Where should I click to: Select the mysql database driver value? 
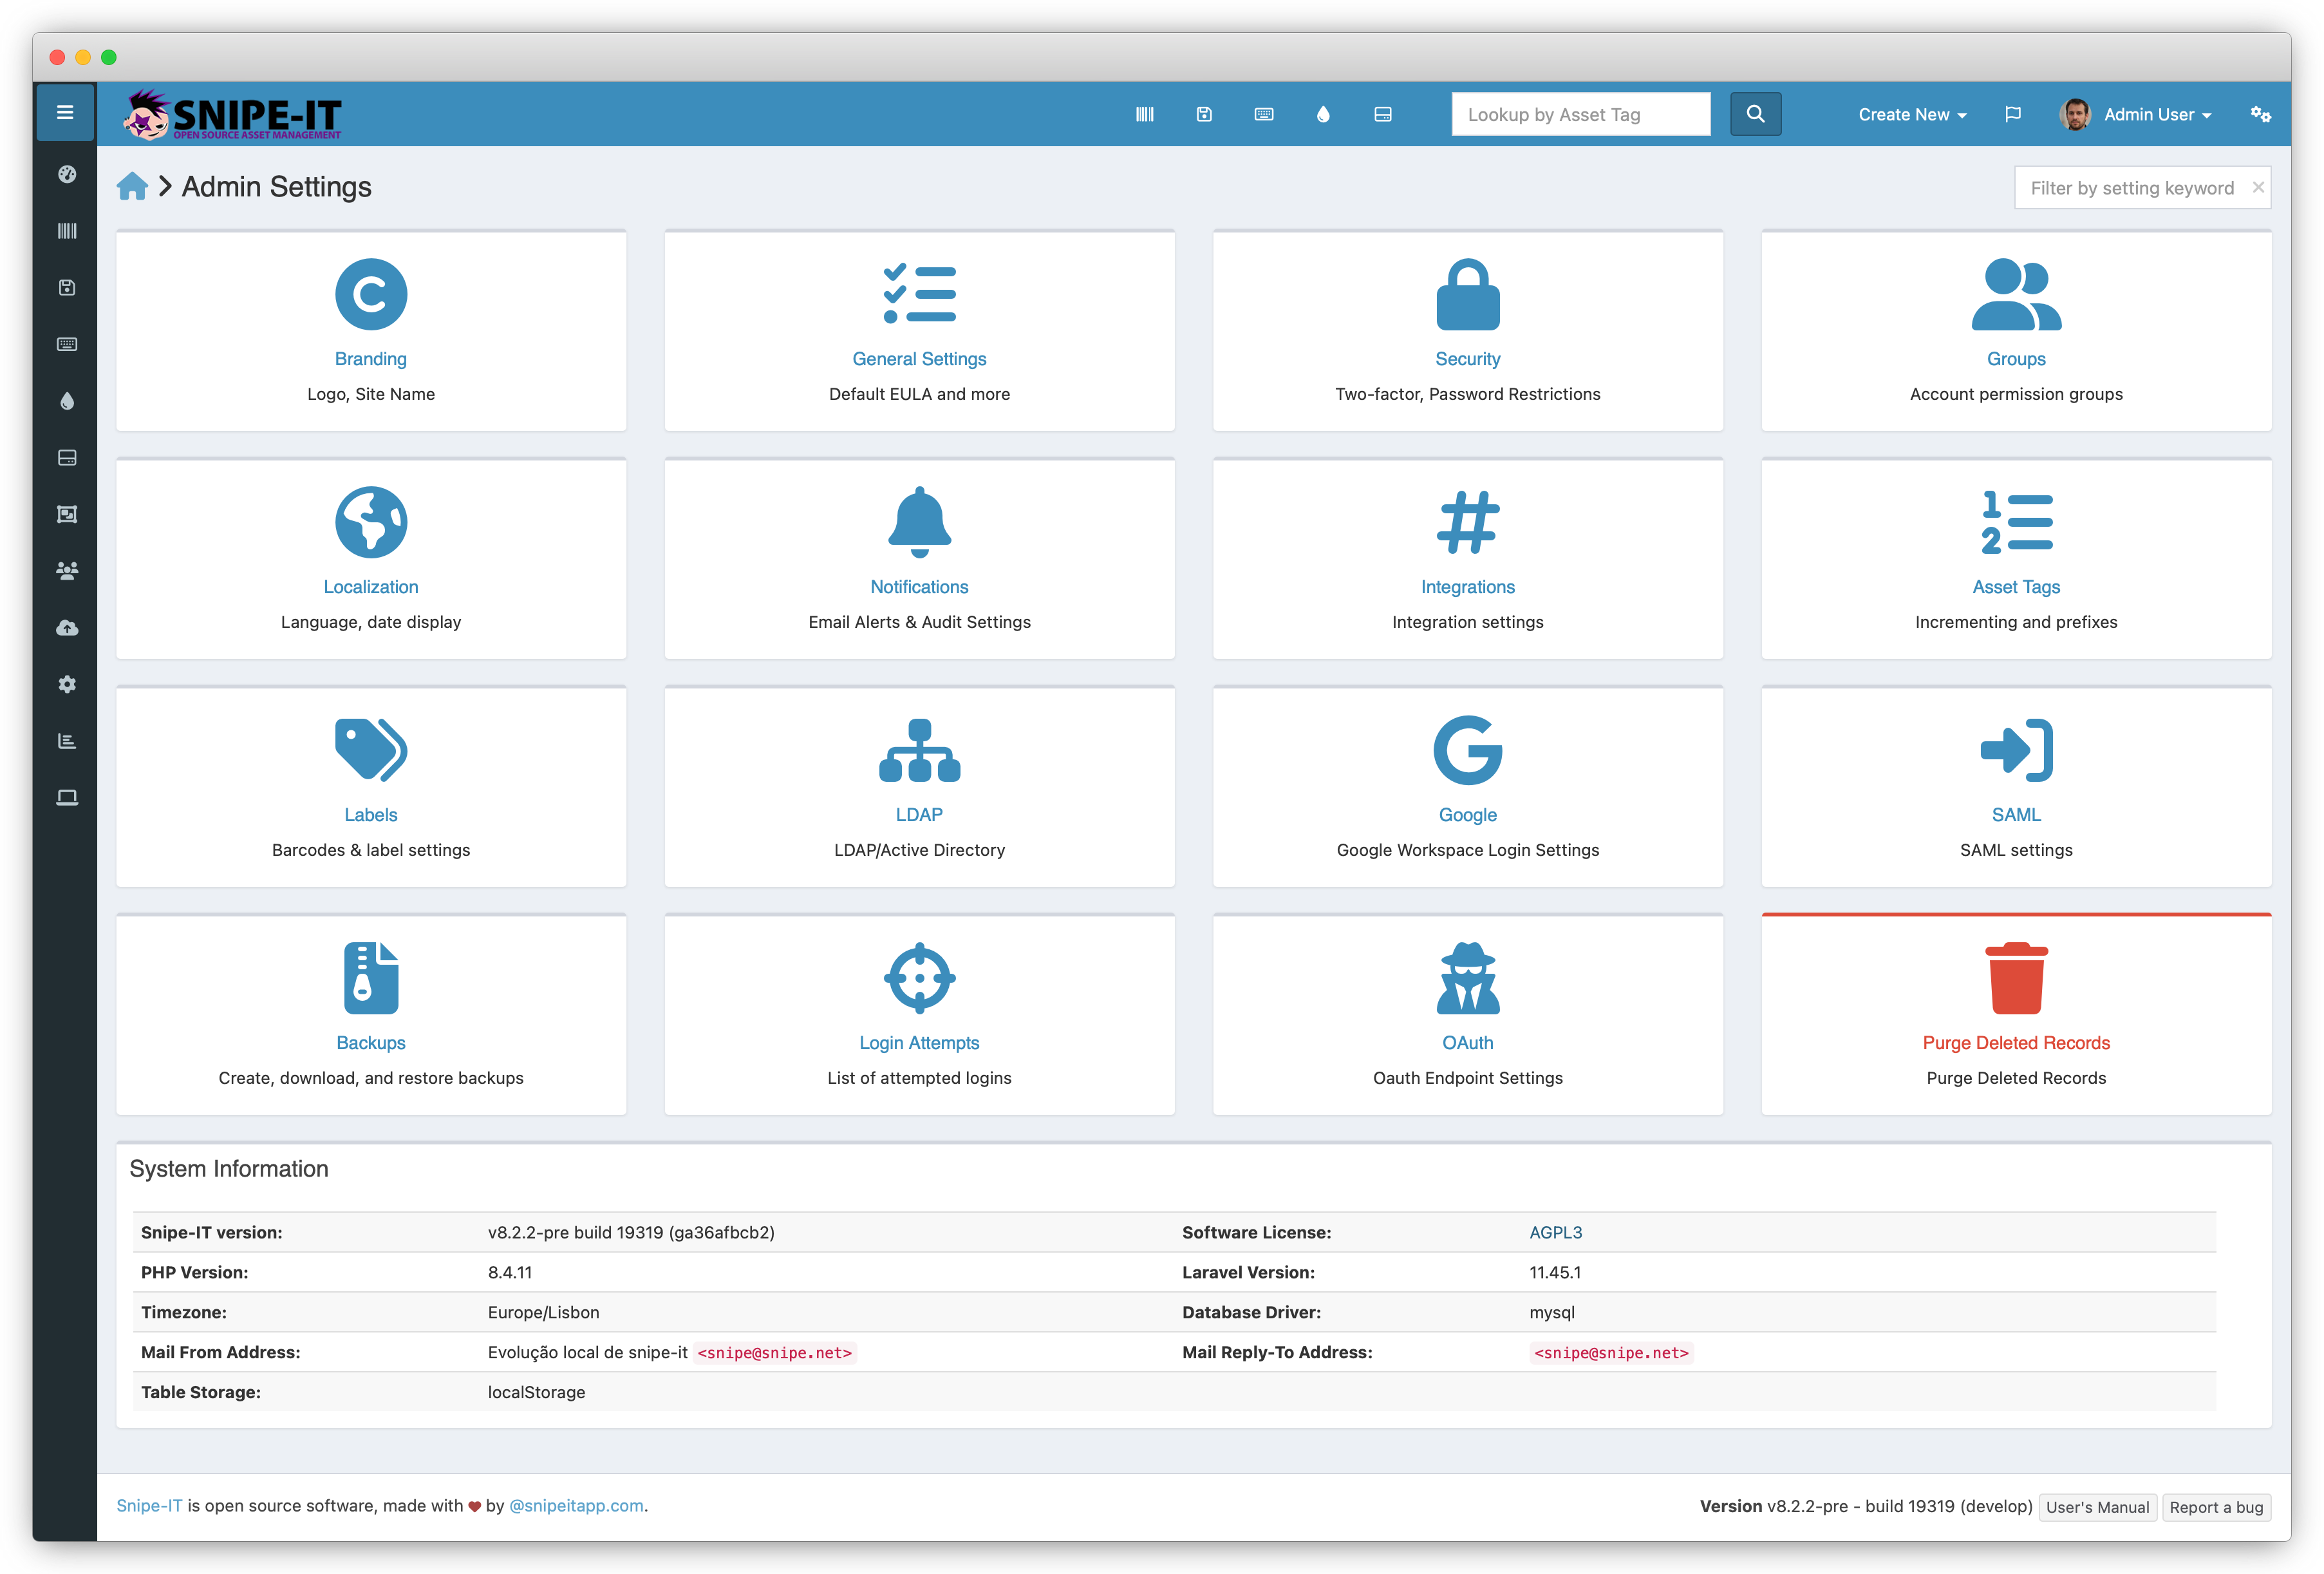click(x=1552, y=1313)
